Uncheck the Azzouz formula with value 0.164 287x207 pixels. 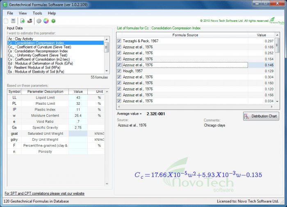[119, 59]
